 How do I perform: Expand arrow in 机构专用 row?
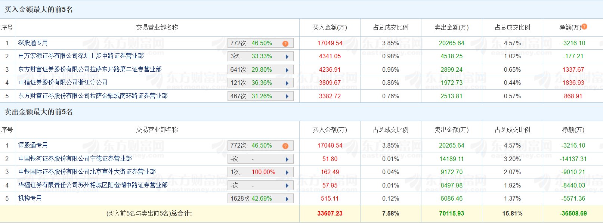pos(287,199)
